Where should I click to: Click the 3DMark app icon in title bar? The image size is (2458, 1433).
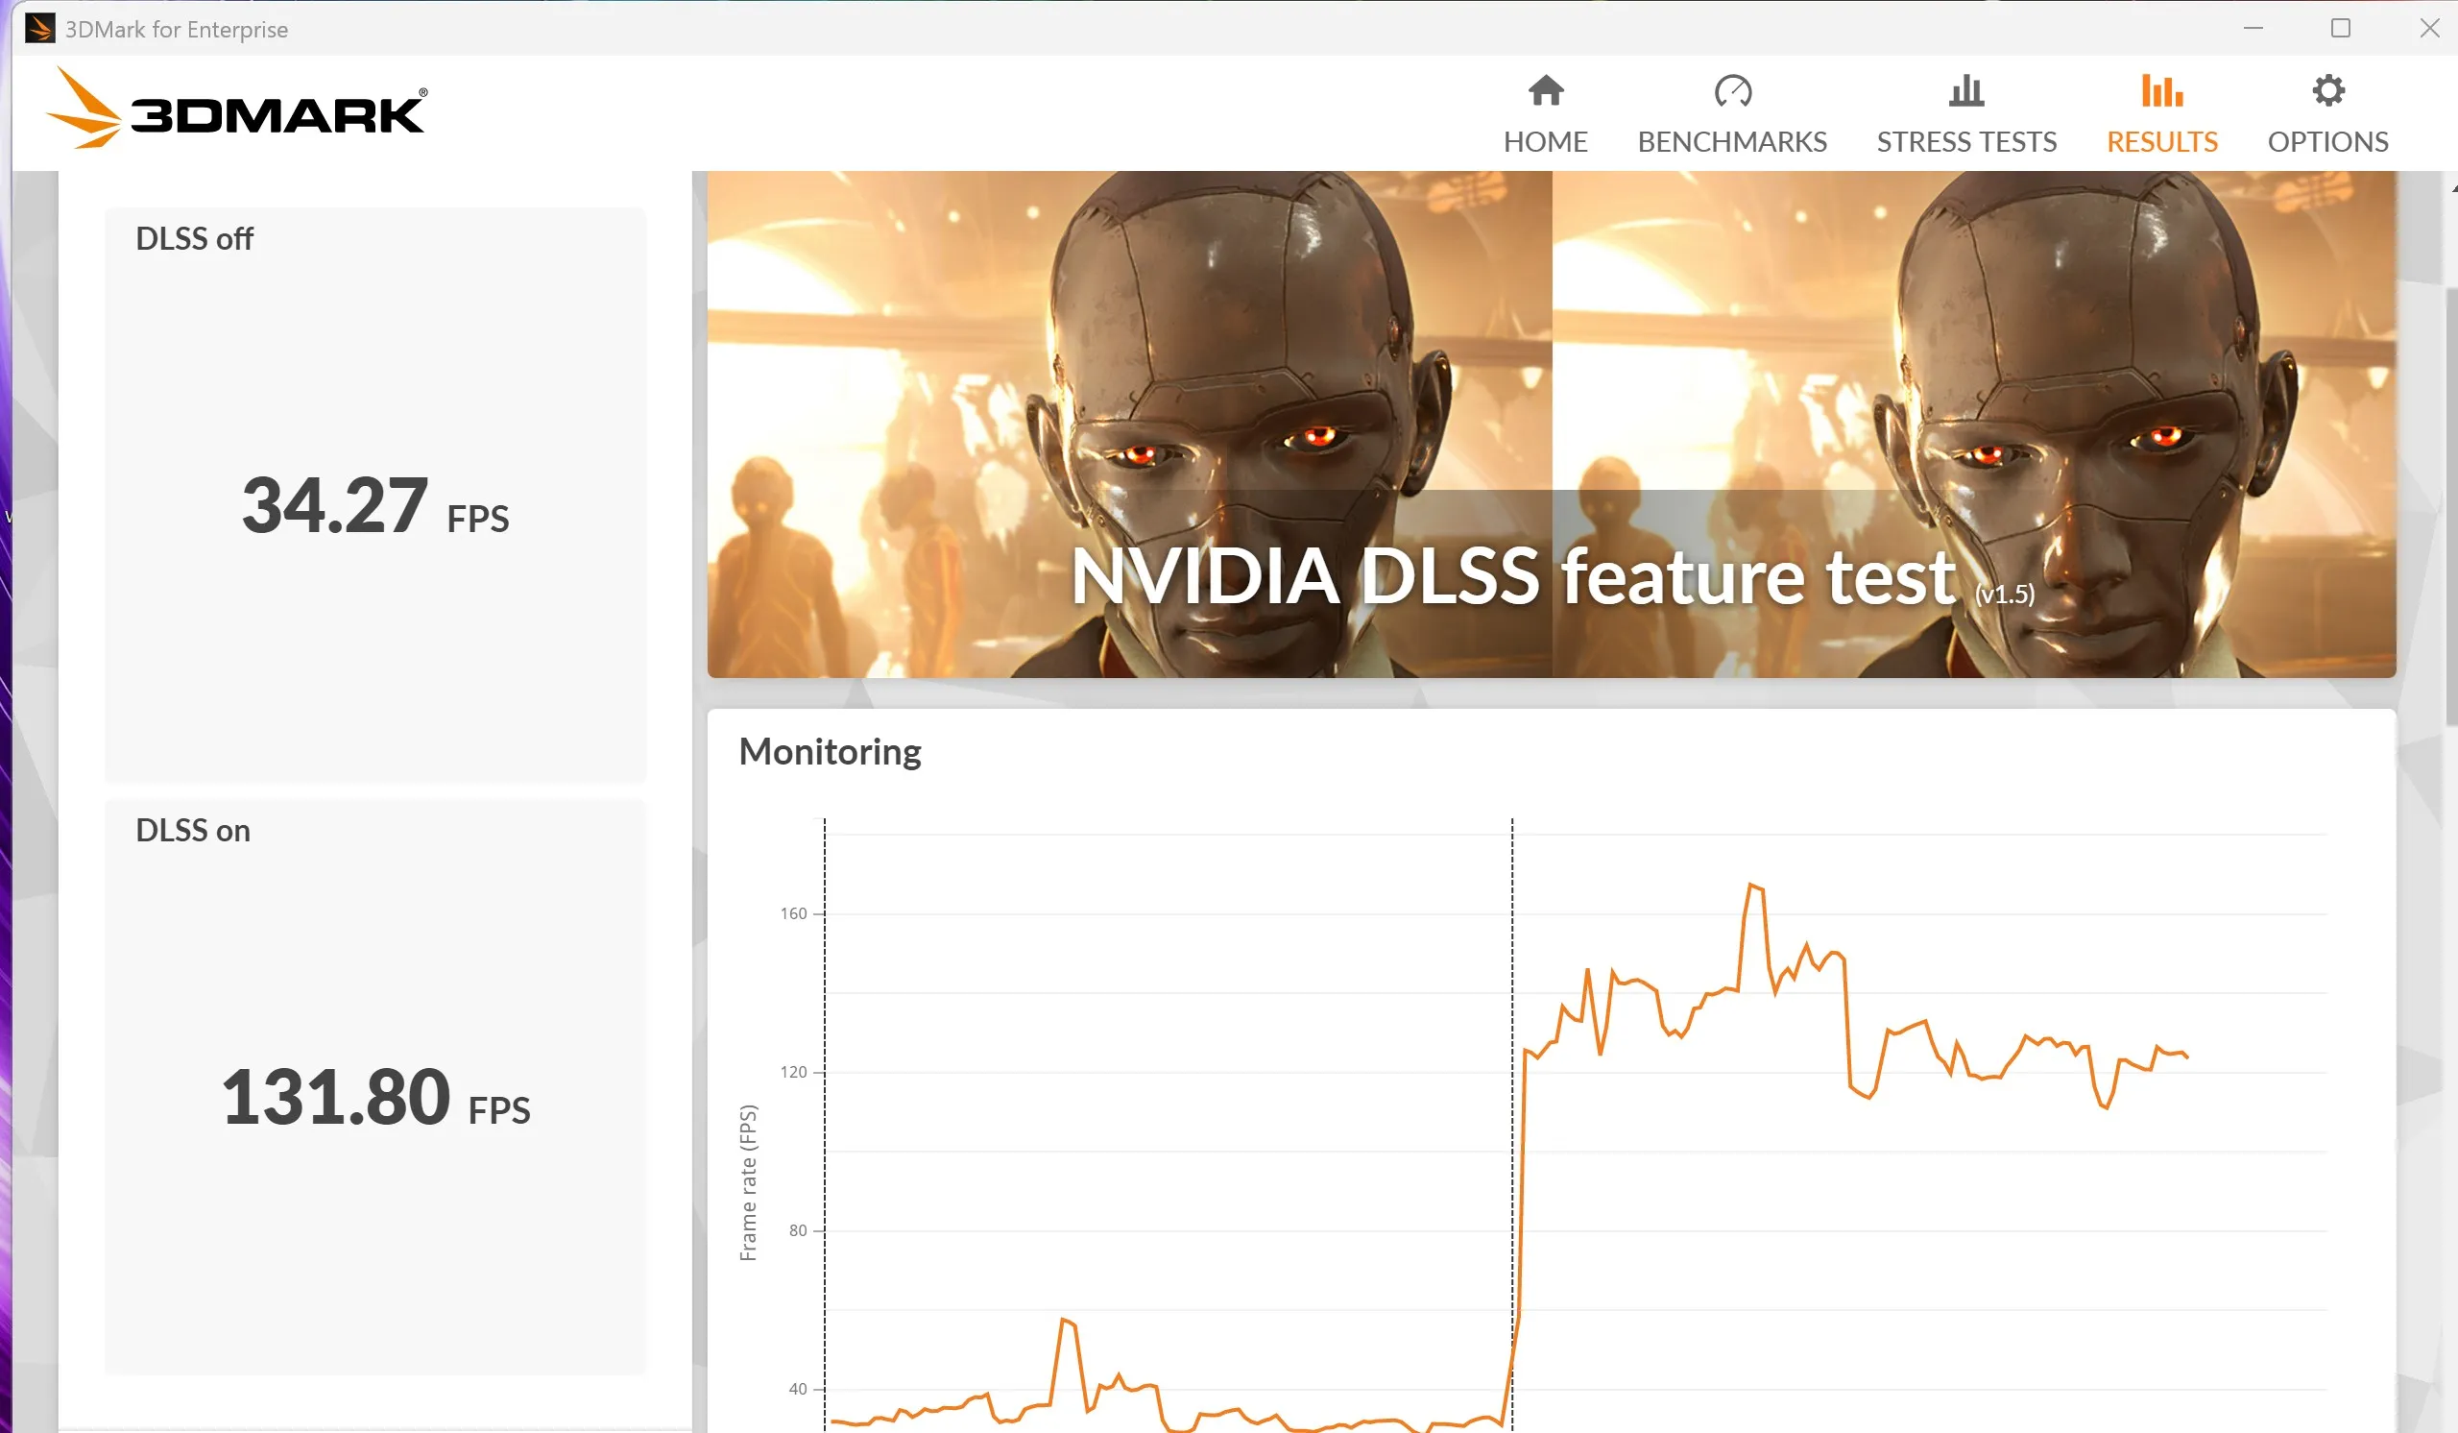tap(39, 28)
